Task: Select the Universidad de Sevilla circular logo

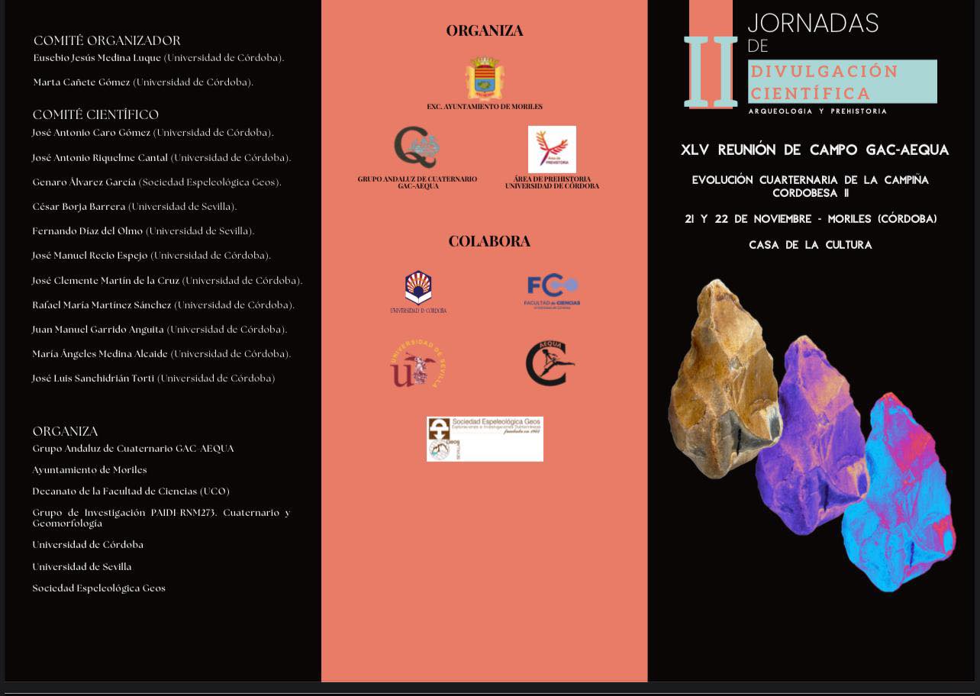Action: (418, 364)
